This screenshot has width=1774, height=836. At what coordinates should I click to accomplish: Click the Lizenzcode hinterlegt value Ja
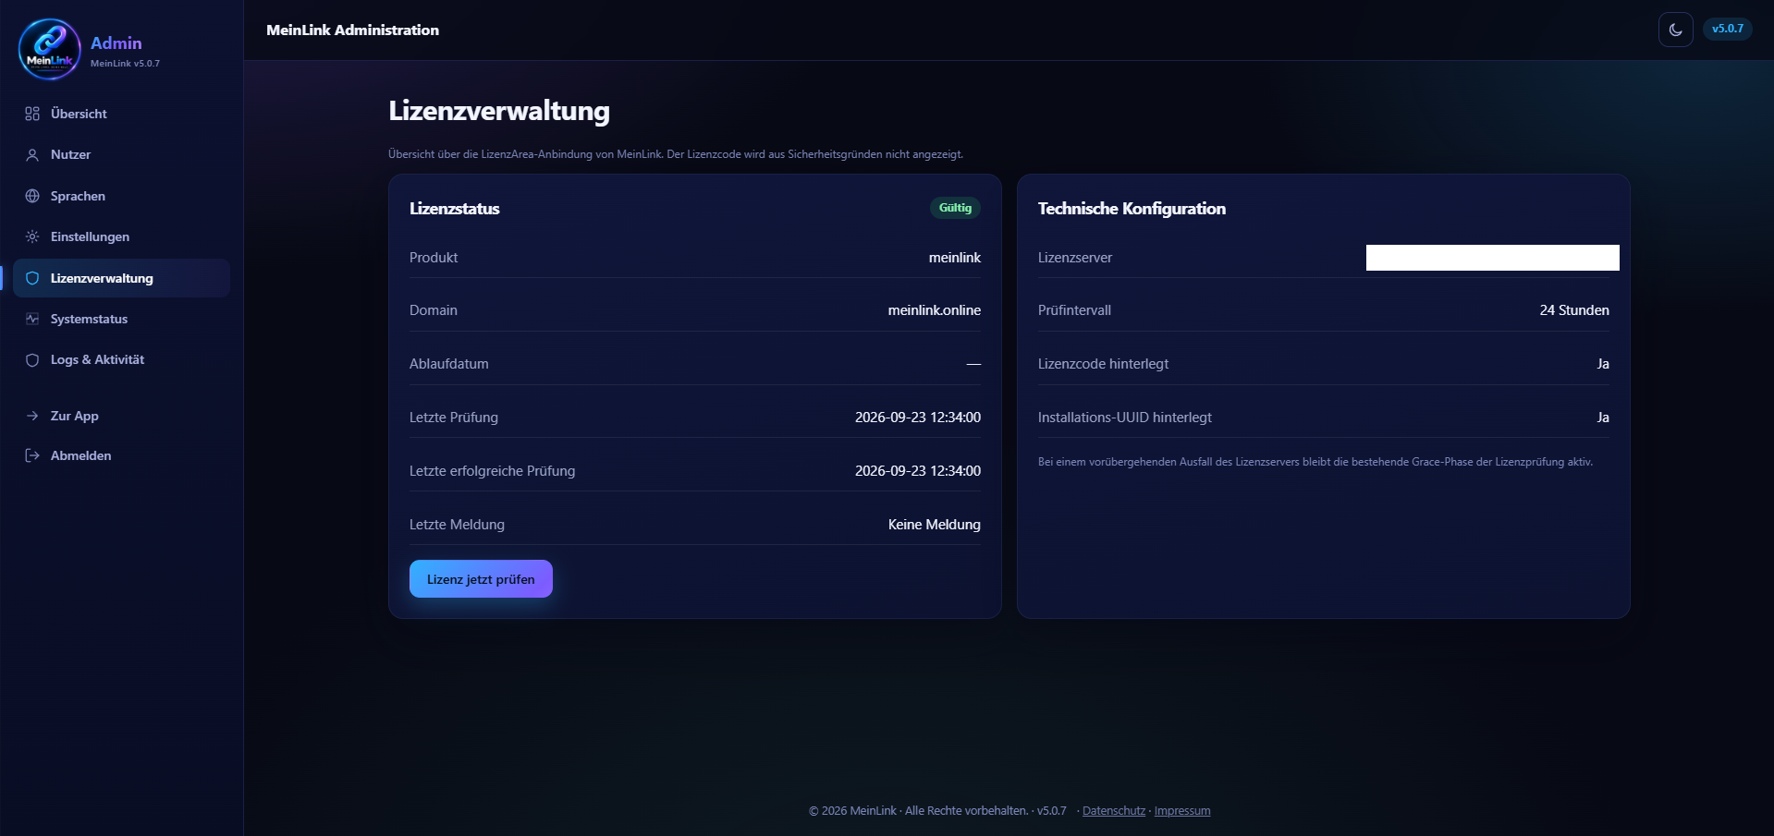point(1603,364)
